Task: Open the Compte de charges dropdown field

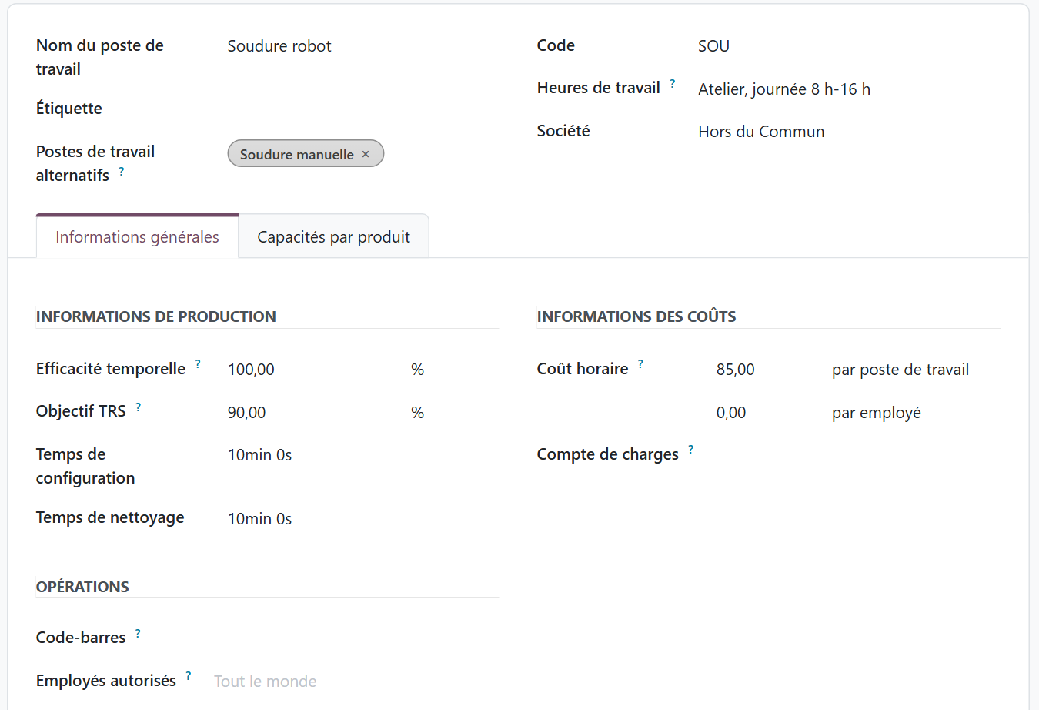Action: click(x=858, y=455)
